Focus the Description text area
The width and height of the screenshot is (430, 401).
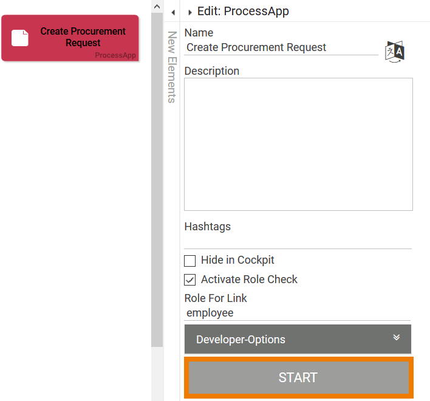(x=298, y=144)
